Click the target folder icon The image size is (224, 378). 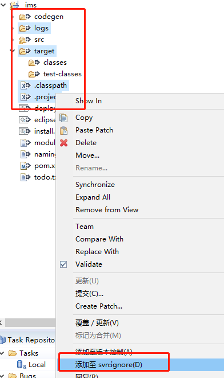(25, 51)
